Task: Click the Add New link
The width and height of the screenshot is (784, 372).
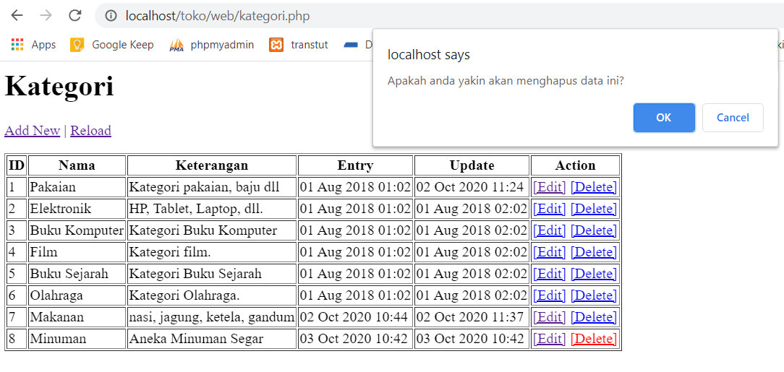Action: click(x=33, y=131)
